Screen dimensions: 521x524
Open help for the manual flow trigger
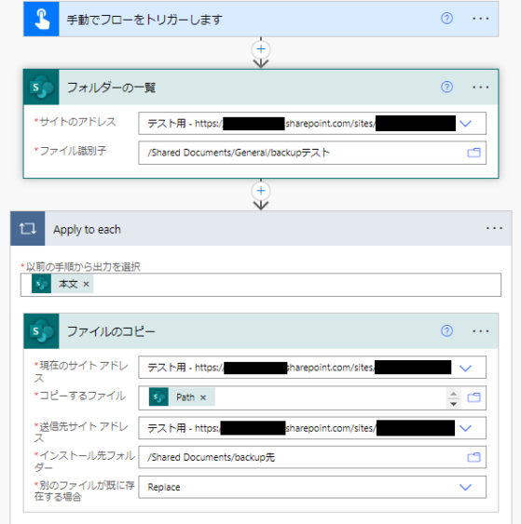pyautogui.click(x=446, y=18)
